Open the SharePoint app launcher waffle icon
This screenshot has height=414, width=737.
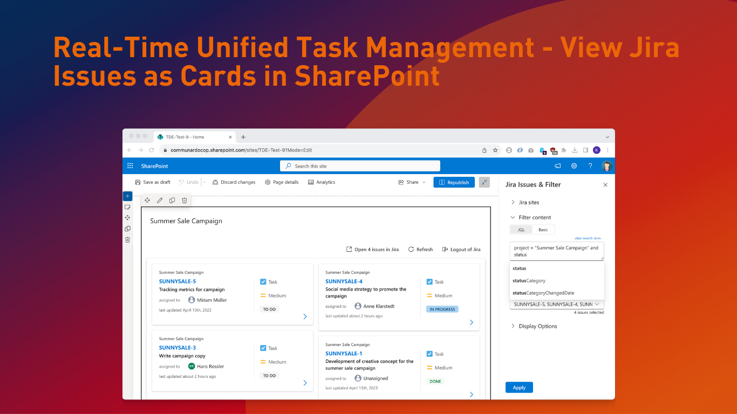(x=130, y=166)
